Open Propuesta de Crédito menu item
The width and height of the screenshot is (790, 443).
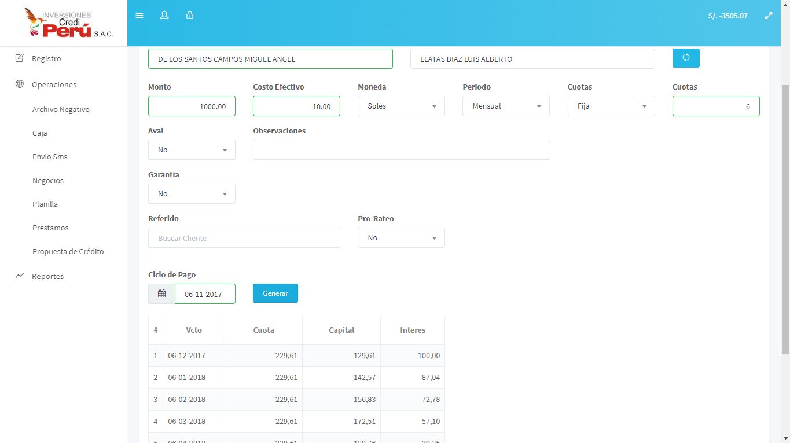(x=68, y=251)
